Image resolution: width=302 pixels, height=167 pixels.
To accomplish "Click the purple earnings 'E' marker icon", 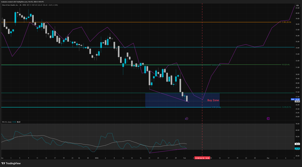I will (268, 118).
